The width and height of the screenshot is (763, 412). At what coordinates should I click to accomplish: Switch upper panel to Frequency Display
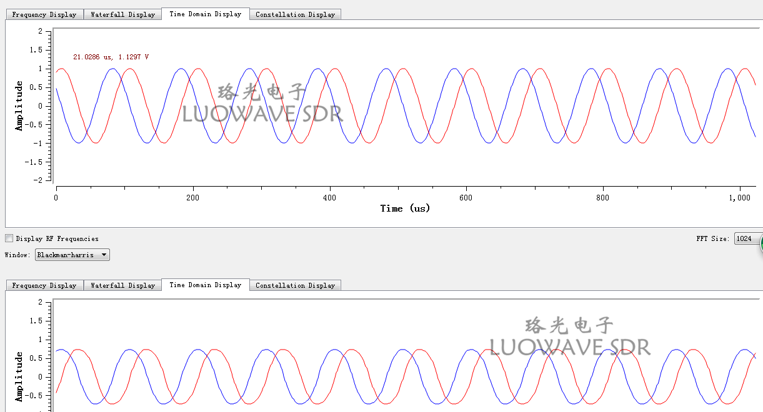click(x=44, y=14)
